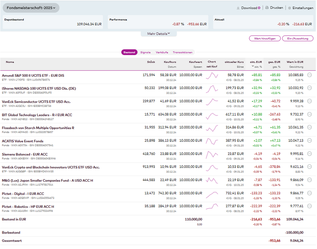Open Flossbach von Storch Multiple Opportunities R
Screen dimensions: 317x249
tap(38, 128)
